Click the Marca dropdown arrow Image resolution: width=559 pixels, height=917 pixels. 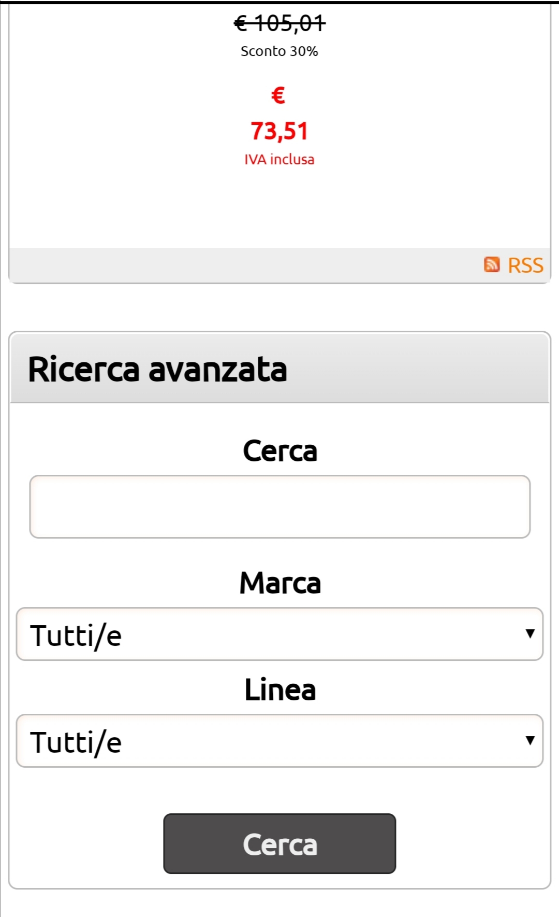(529, 633)
